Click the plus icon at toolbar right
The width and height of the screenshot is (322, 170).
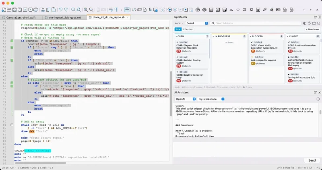[304, 10]
